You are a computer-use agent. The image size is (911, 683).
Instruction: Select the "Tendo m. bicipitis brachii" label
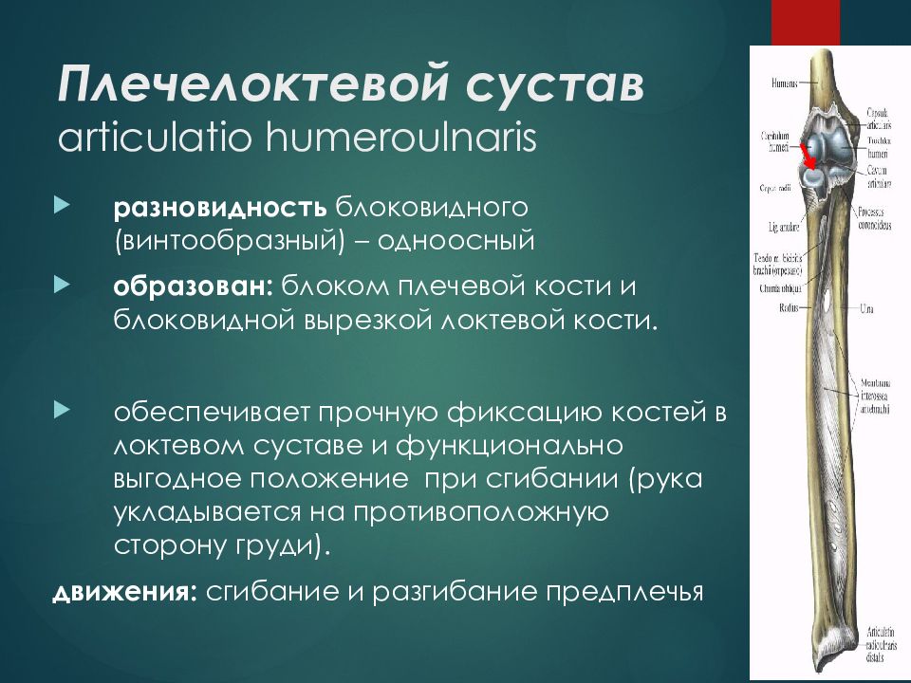[x=777, y=265]
